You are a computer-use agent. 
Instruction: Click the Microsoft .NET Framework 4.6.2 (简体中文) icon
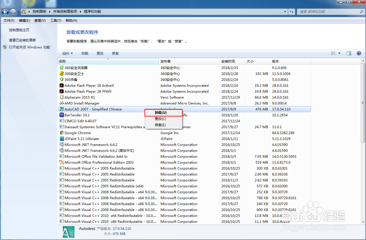coord(61,150)
